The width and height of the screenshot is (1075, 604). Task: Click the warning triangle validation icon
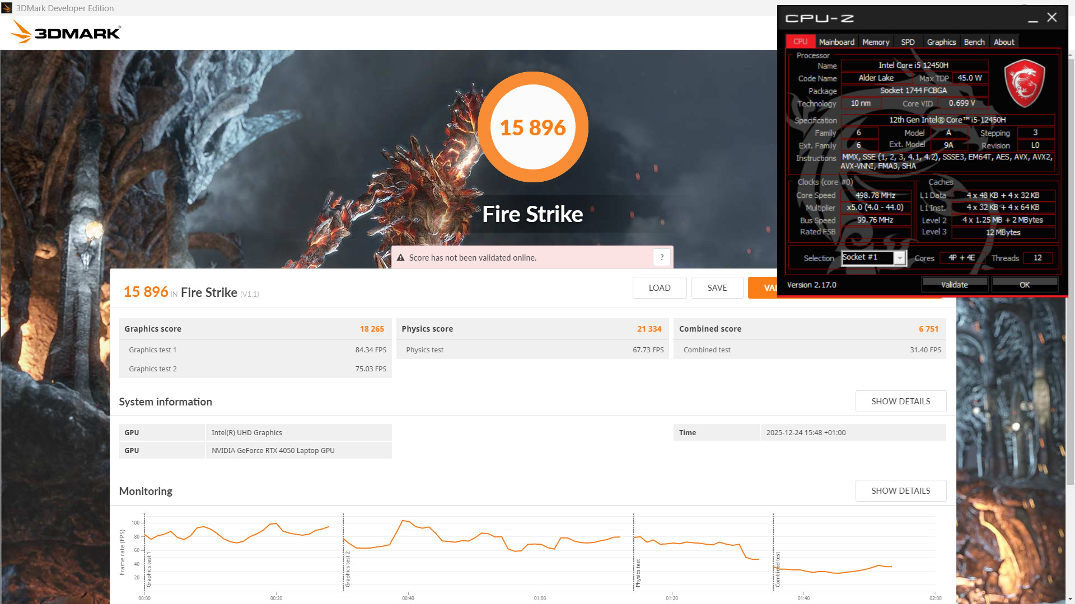[400, 258]
